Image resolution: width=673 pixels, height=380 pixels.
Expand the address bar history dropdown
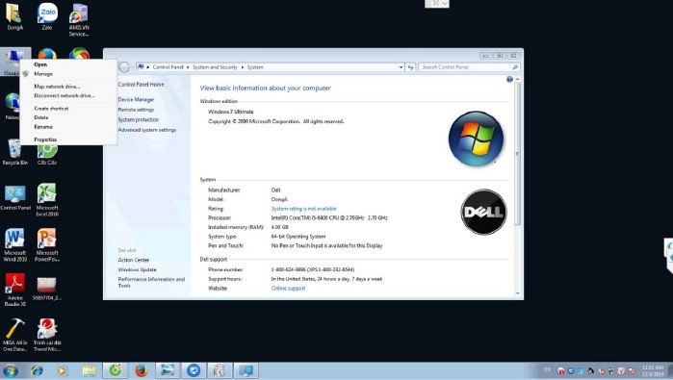pos(401,67)
